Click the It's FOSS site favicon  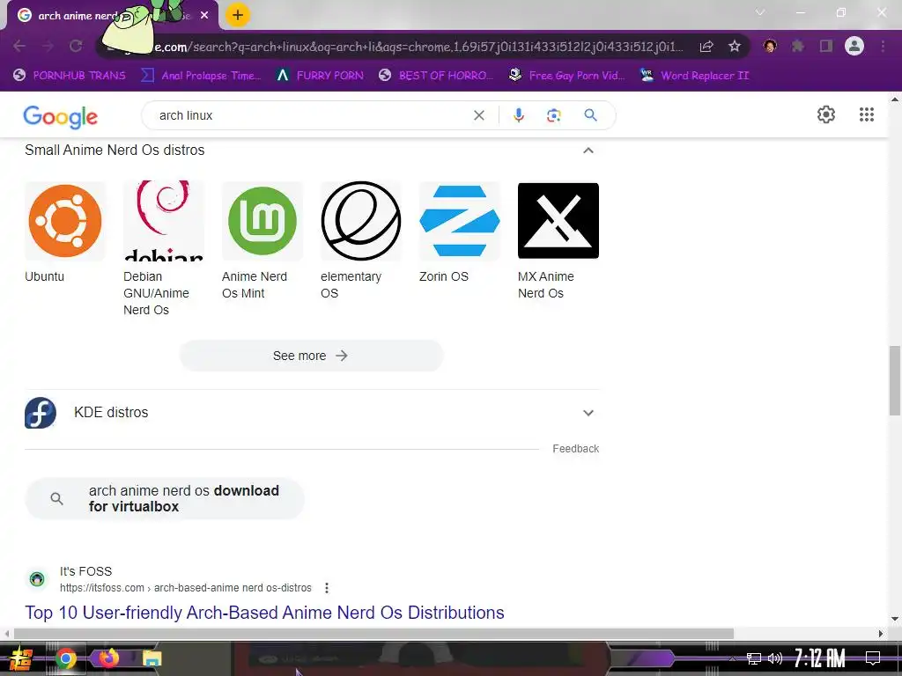click(37, 579)
